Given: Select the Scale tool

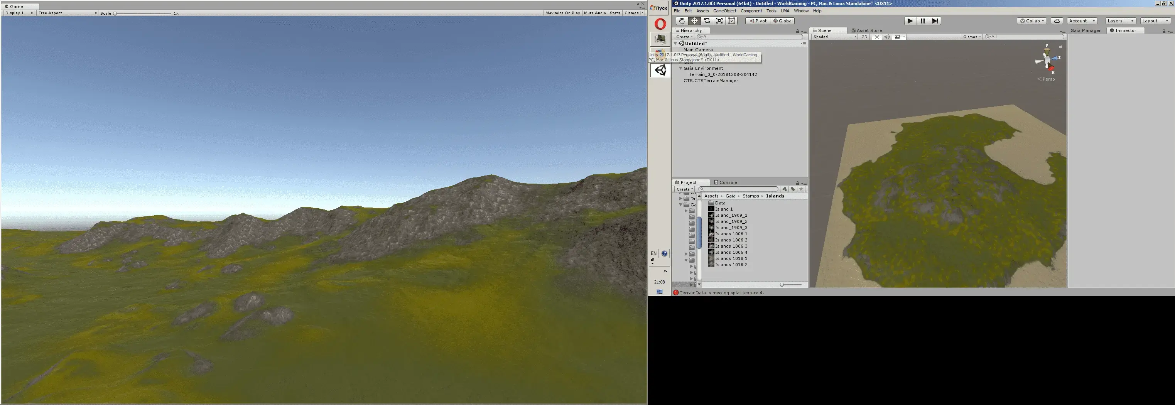Looking at the screenshot, I should click(x=719, y=21).
